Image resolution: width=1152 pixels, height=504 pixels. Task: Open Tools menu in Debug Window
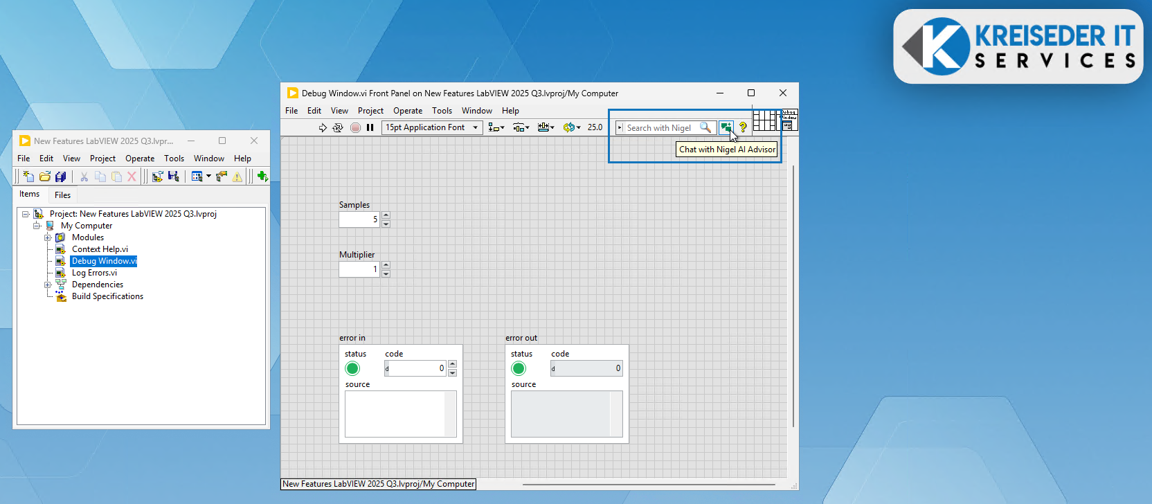point(442,111)
